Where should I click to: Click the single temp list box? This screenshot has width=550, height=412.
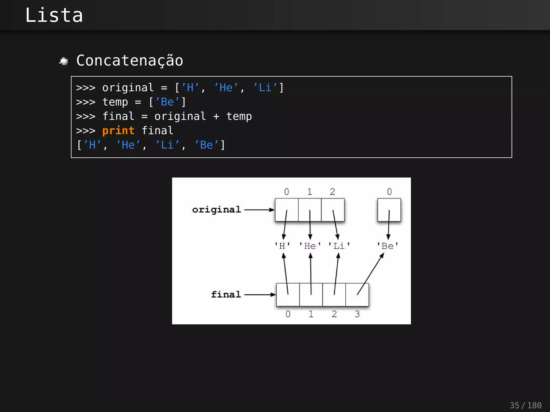tap(389, 210)
